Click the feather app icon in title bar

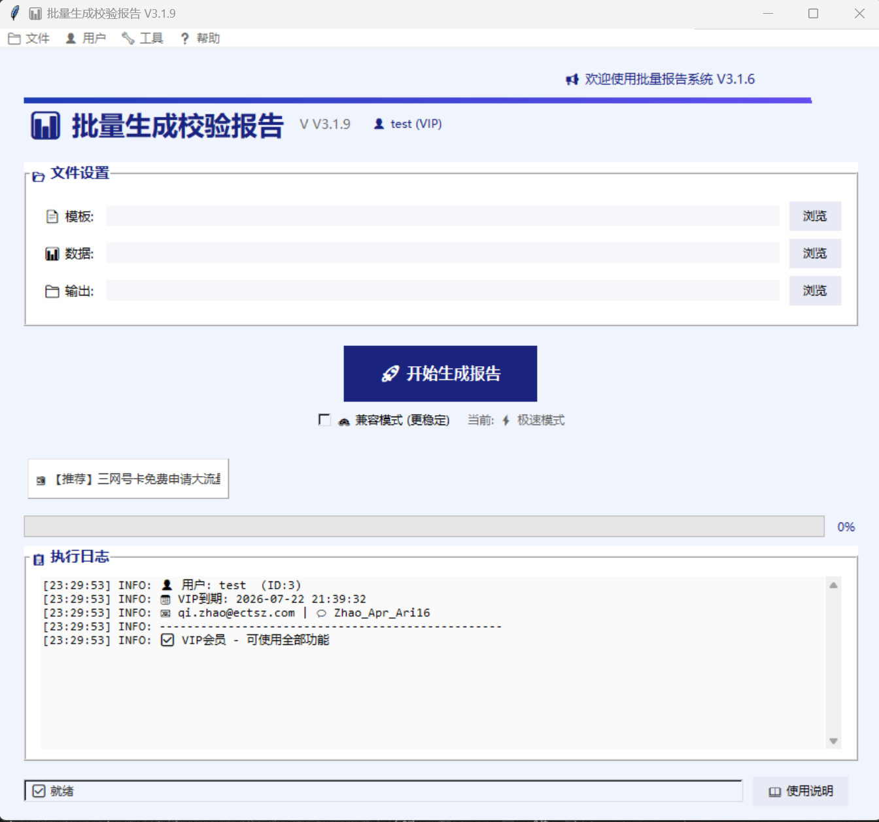point(14,13)
